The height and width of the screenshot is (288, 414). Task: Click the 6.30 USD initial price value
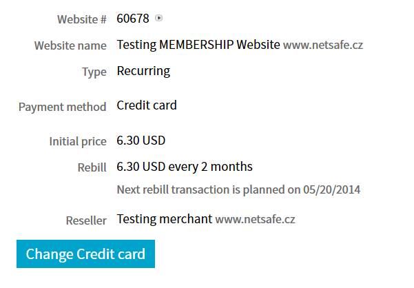tap(141, 141)
